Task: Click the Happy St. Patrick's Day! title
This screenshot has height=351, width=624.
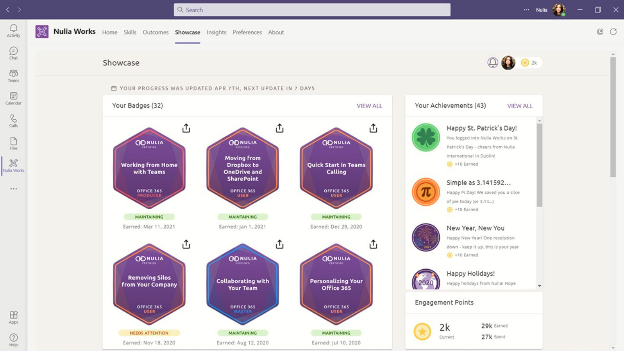Action: [482, 128]
